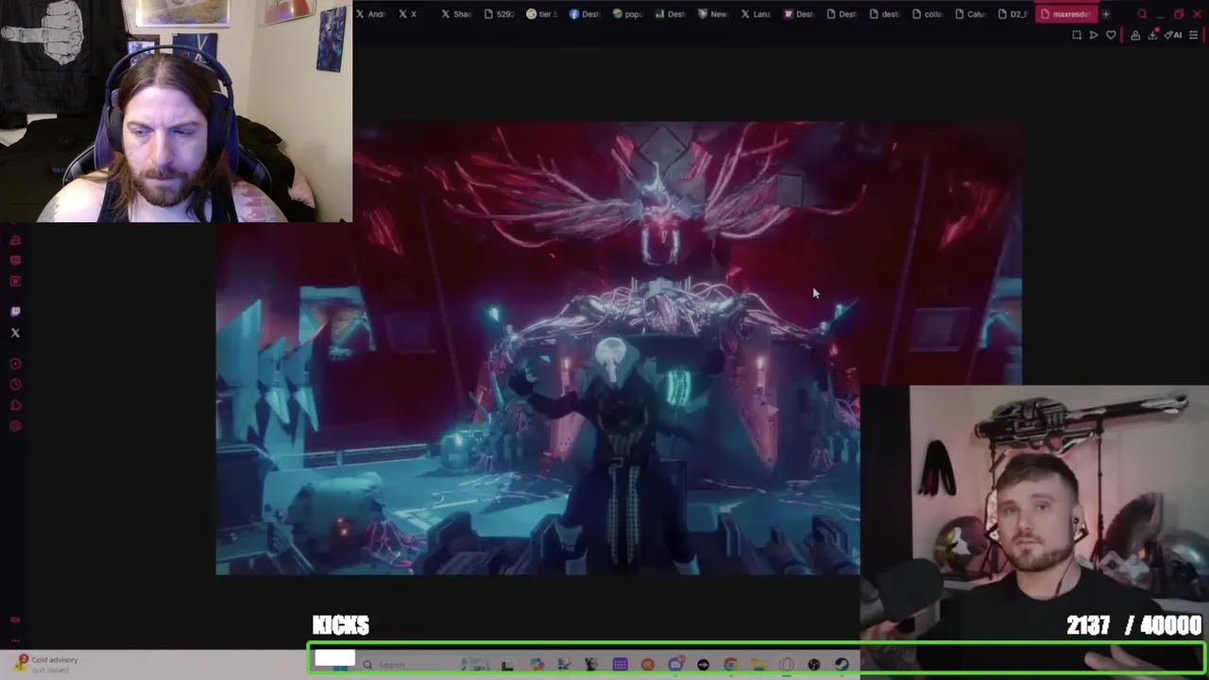Click the '2137 / 40000' goal counter
The width and height of the screenshot is (1209, 680).
(1133, 625)
